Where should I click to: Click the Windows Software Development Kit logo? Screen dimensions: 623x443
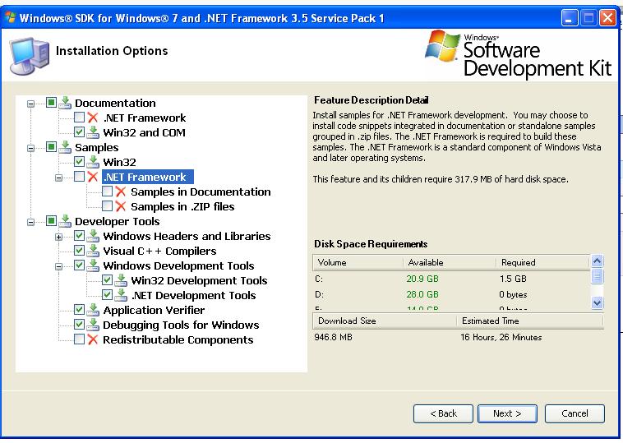[x=518, y=53]
